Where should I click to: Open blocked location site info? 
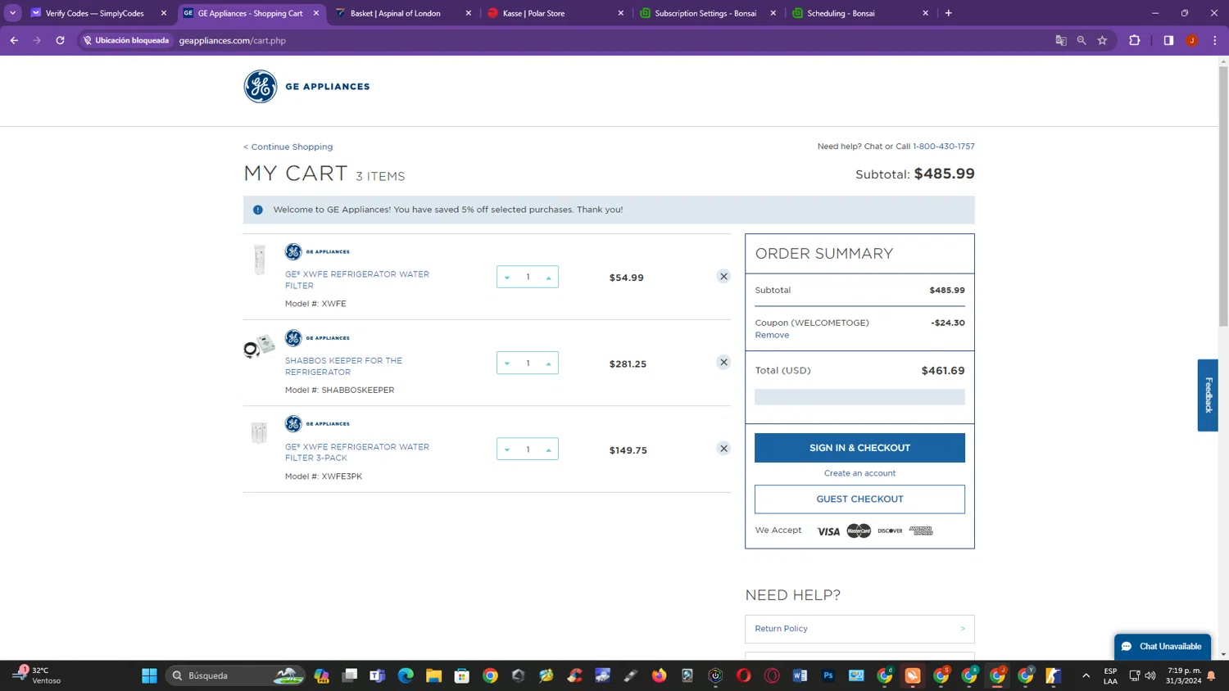point(126,40)
